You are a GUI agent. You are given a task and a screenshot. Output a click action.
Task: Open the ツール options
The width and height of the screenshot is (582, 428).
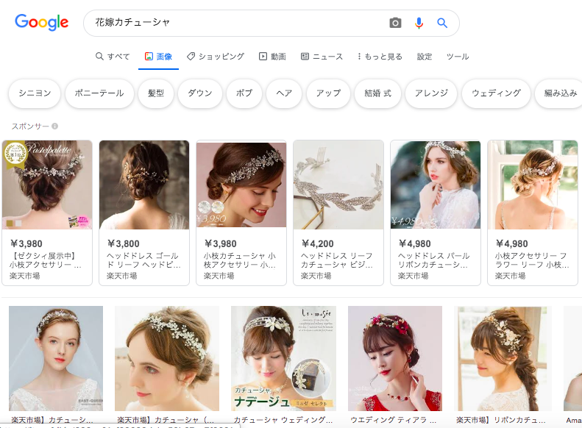coord(458,57)
